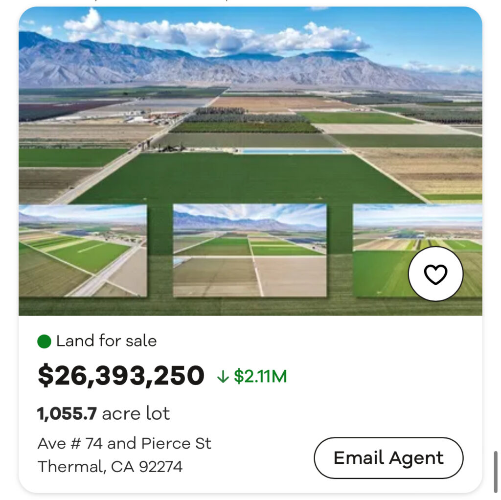Screen dimensions: 501x500
Task: Click the word 'Agent' on the contact button
Action: [x=417, y=458]
